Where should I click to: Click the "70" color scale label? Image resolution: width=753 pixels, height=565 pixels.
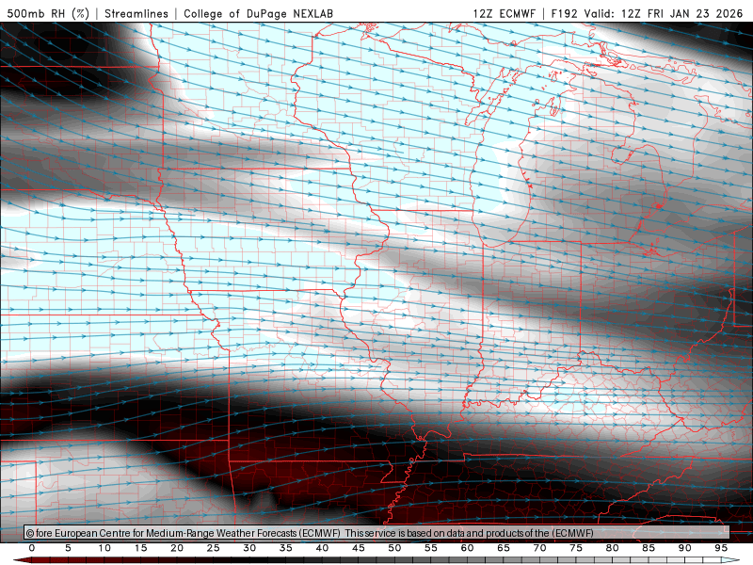click(539, 548)
